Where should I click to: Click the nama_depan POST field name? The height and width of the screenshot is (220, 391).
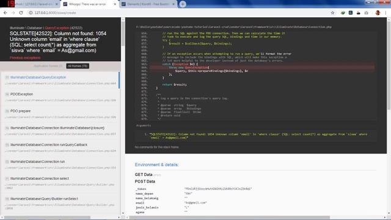[x=144, y=194]
